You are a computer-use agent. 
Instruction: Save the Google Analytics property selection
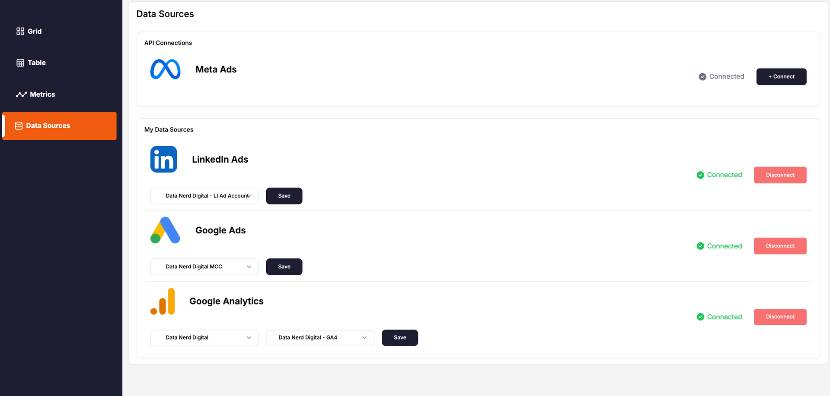pyautogui.click(x=400, y=338)
